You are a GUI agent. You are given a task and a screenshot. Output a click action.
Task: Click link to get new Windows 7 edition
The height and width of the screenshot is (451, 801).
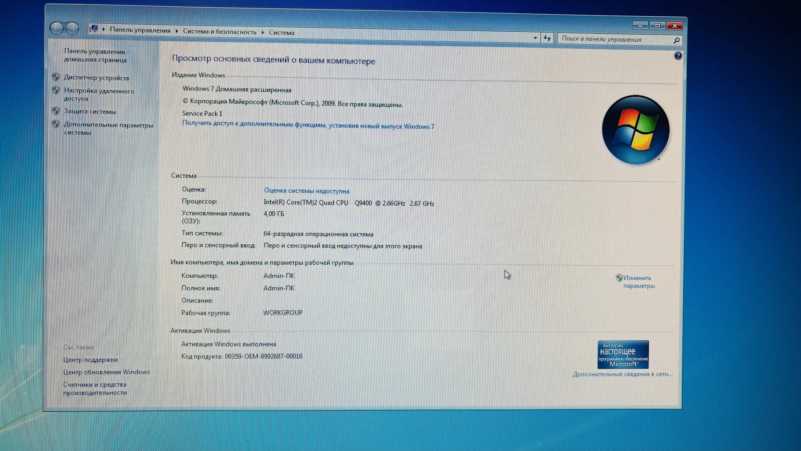(308, 124)
